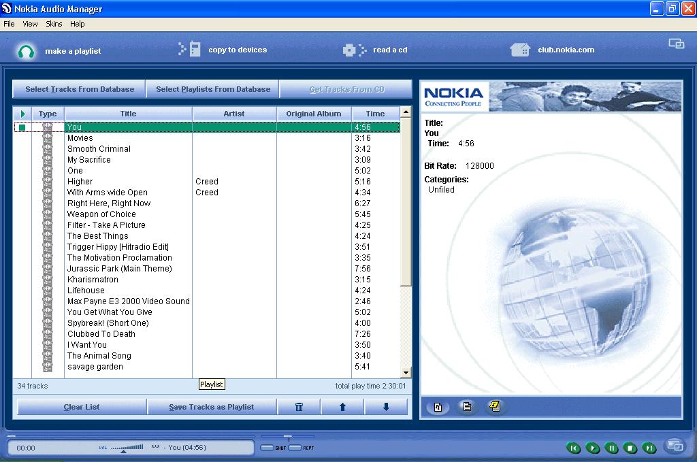Select the track Max Payne E3 2000 Video Sound
Image resolution: width=697 pixels, height=462 pixels.
[x=129, y=301]
